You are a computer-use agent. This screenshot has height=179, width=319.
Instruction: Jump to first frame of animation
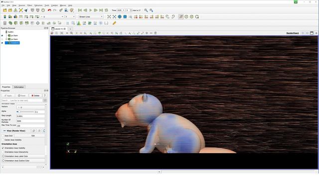80,10
